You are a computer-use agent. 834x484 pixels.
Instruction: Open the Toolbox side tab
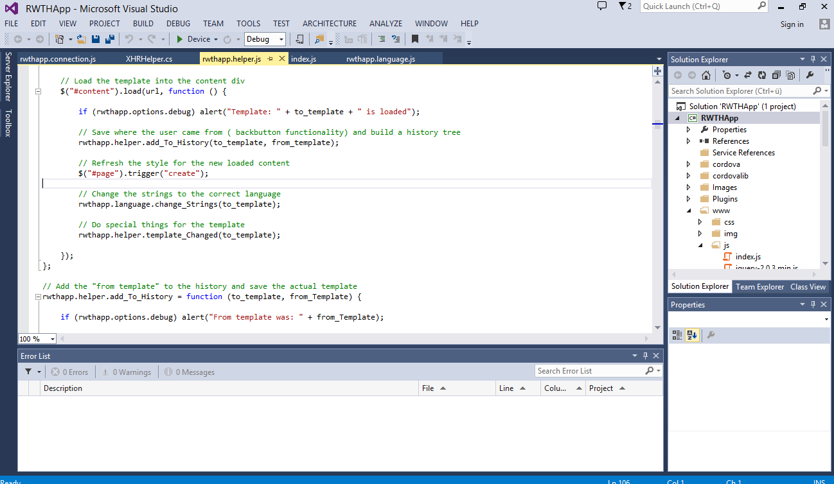point(8,123)
